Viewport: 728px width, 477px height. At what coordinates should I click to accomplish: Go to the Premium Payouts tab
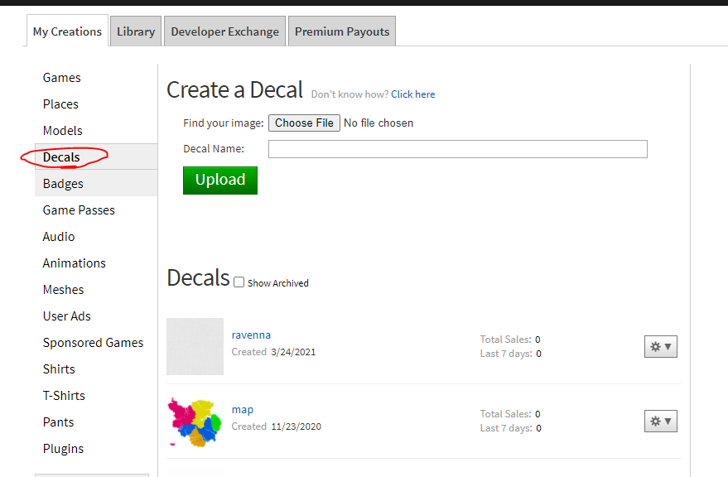(x=342, y=31)
